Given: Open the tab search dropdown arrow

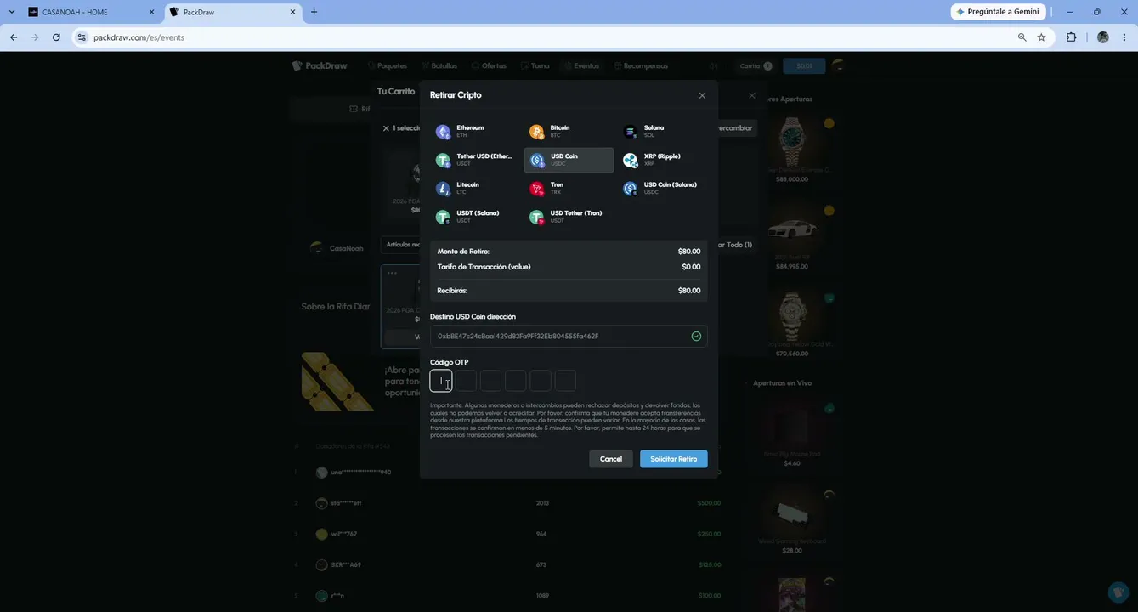Looking at the screenshot, I should click(x=11, y=12).
